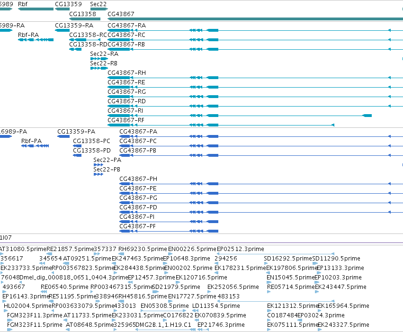Viewport: 403px width, 332px height.
Task: Select protein CG13358-PD label
Action: [92, 151]
